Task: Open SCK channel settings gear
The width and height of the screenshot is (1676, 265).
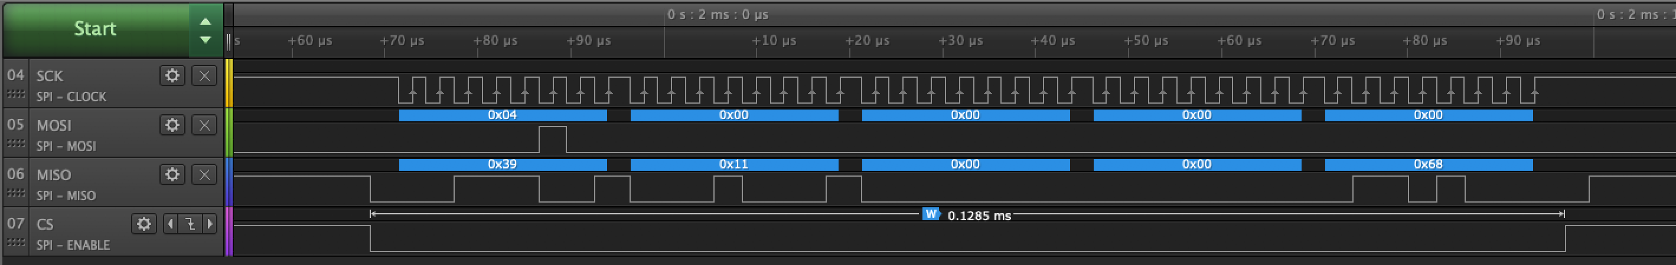Action: click(172, 75)
